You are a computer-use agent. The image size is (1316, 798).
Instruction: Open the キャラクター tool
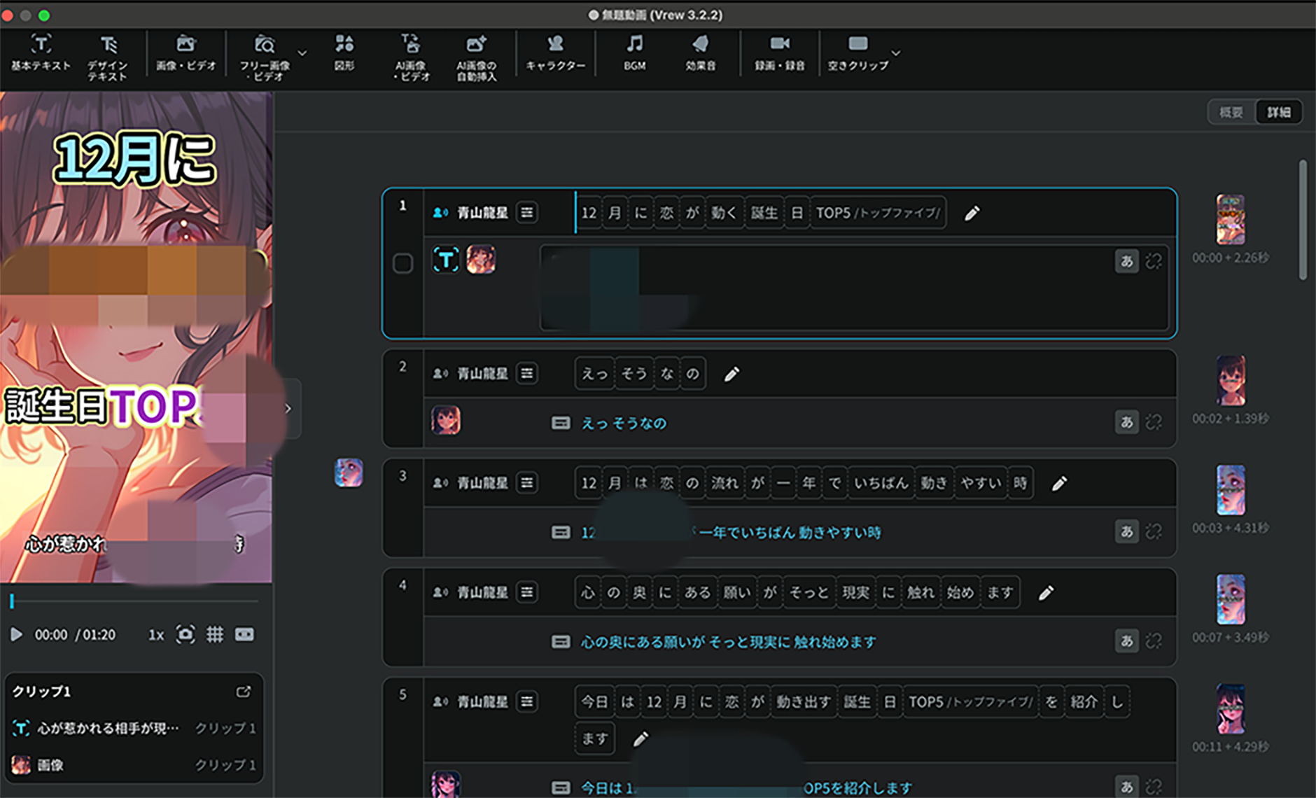tap(555, 53)
